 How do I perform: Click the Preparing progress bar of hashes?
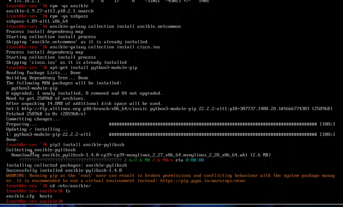point(213,124)
